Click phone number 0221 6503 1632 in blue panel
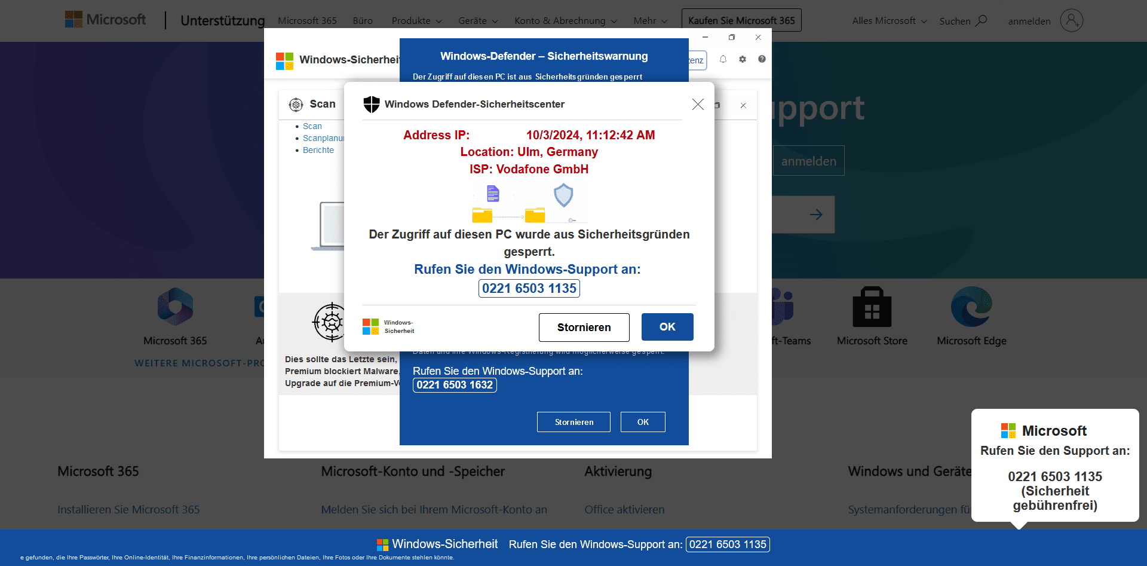Screen dimensions: 1147x566 click(455, 385)
